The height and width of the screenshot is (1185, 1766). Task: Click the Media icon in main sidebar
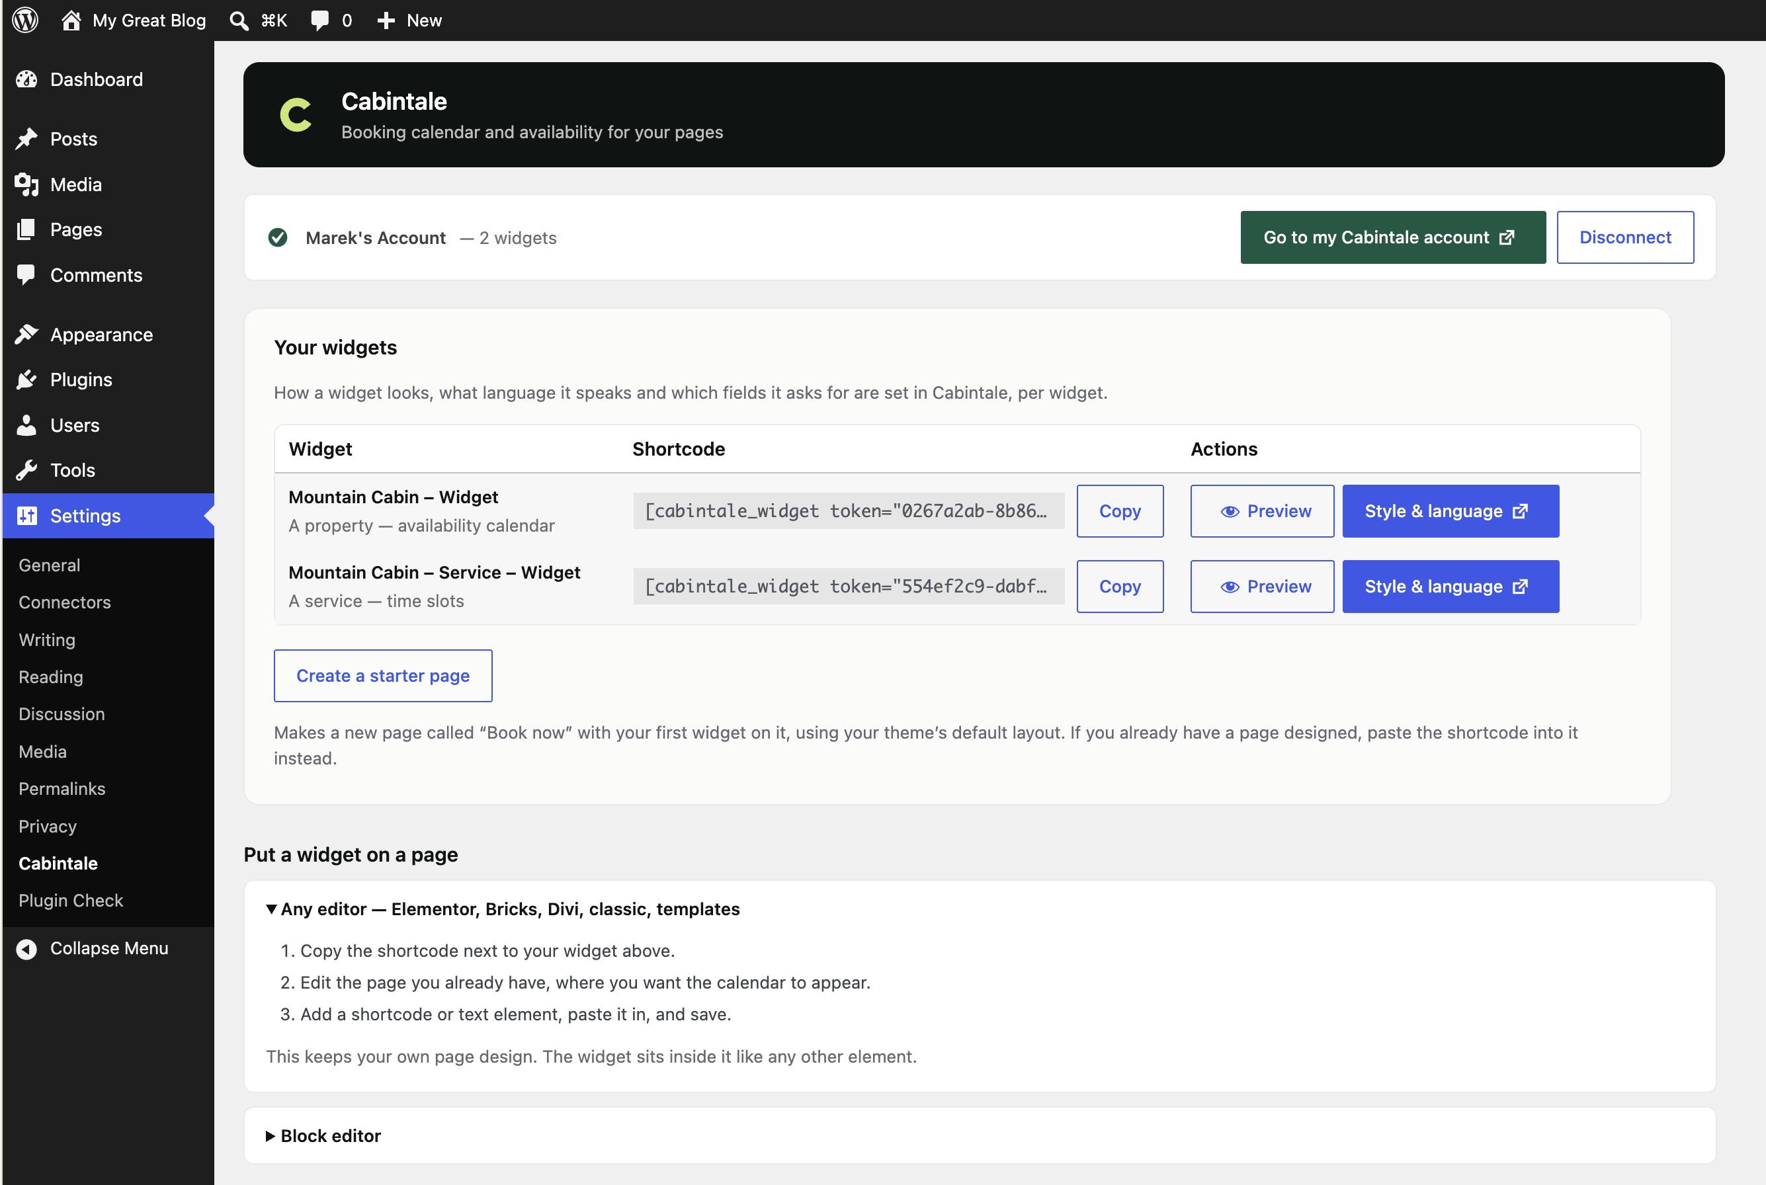pyautogui.click(x=26, y=184)
